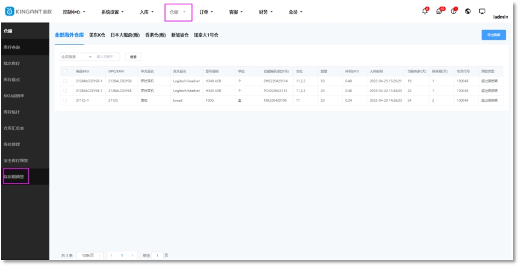Click the blue 导出数据 export button

click(x=493, y=35)
